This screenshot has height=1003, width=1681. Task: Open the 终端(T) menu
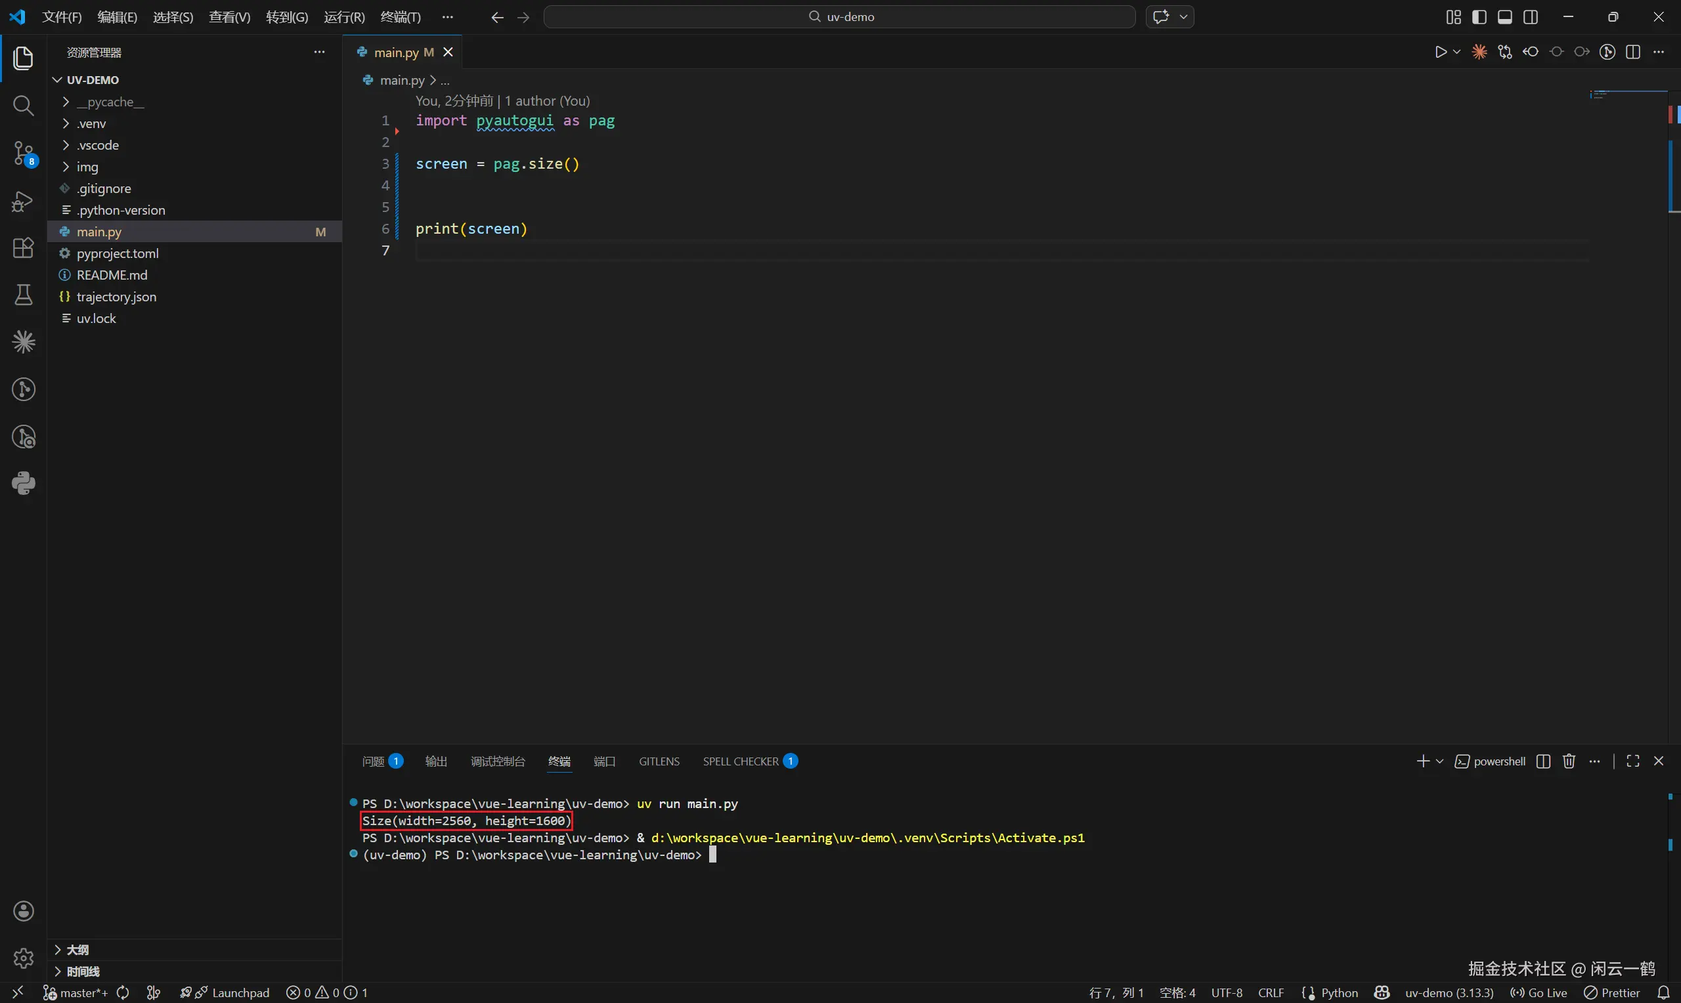coord(400,17)
